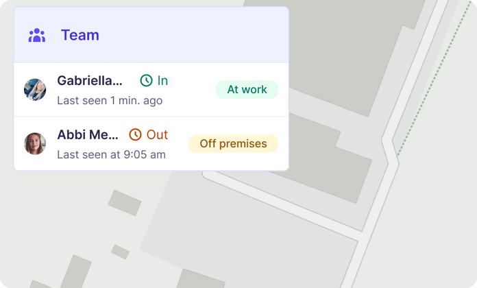Viewport: 477px width, 288px height.
Task: Click the orange "Out" status text
Action: pos(157,135)
